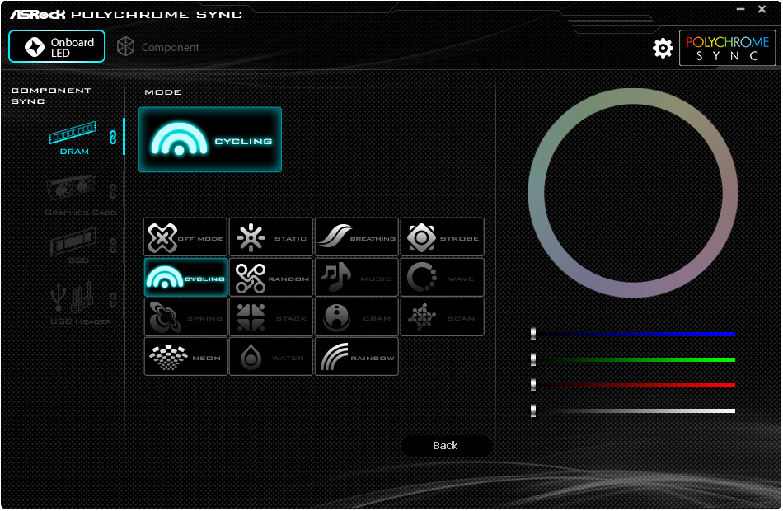Image resolution: width=783 pixels, height=511 pixels.
Task: Click the Back button
Action: coord(445,445)
